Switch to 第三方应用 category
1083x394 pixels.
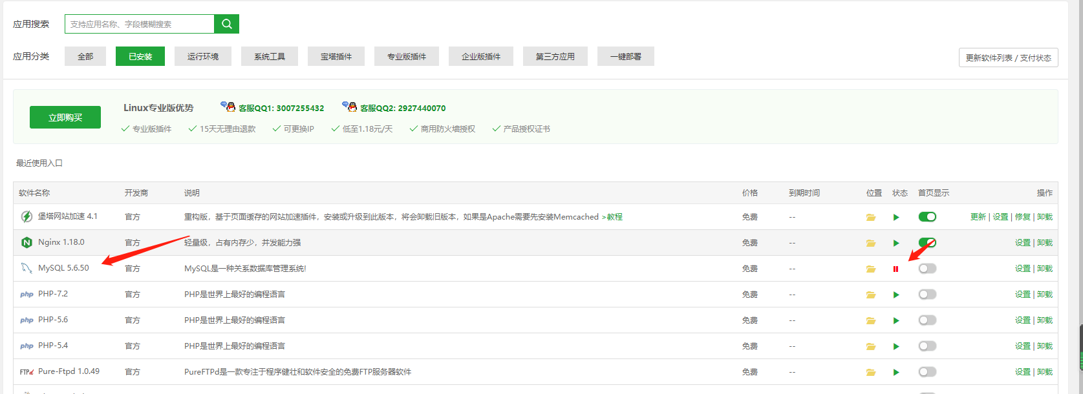tap(555, 56)
